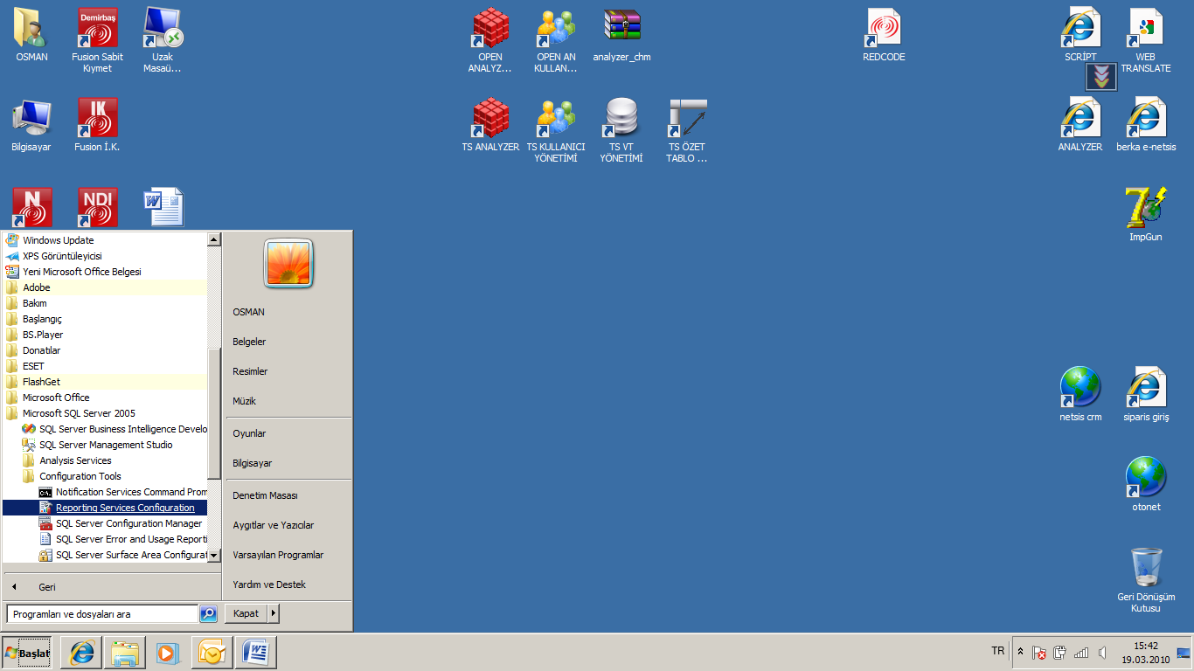The width and height of the screenshot is (1194, 671).
Task: Open the Bilgisayar desktop icon
Action: (31, 118)
